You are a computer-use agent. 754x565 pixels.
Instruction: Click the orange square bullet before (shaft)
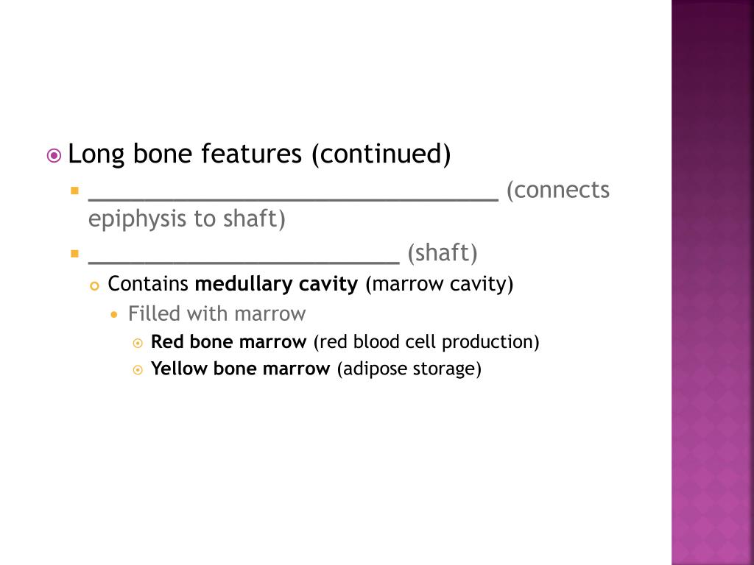74,254
